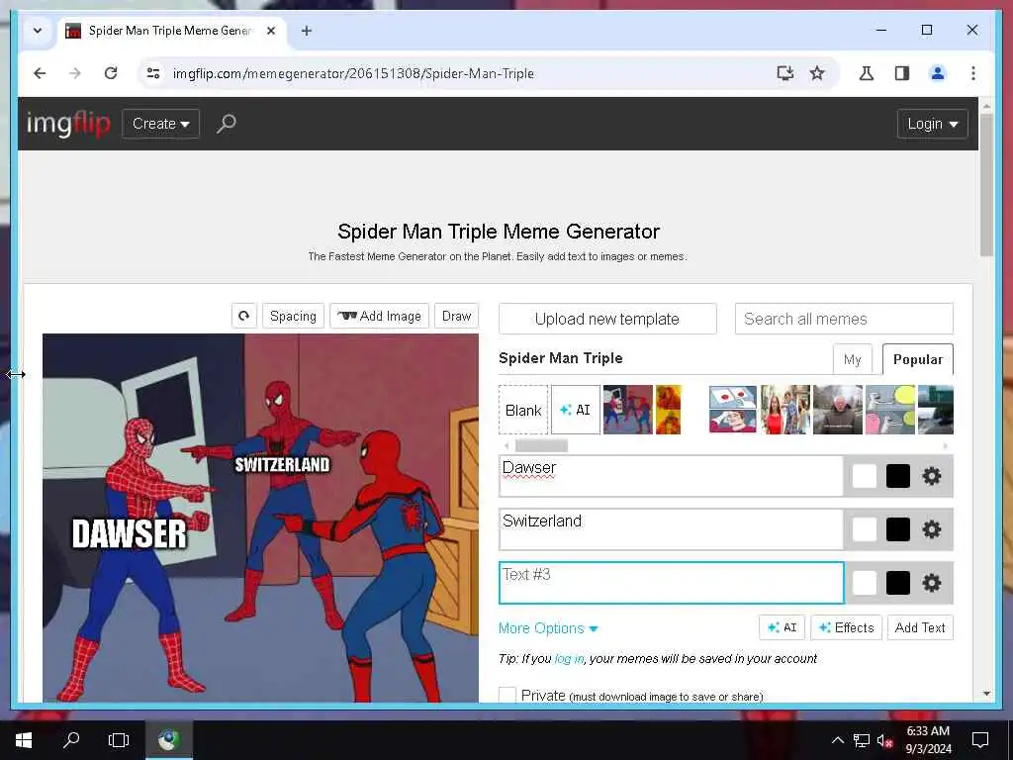Open the Chrome profile icon
This screenshot has height=760, width=1013.
click(x=938, y=73)
